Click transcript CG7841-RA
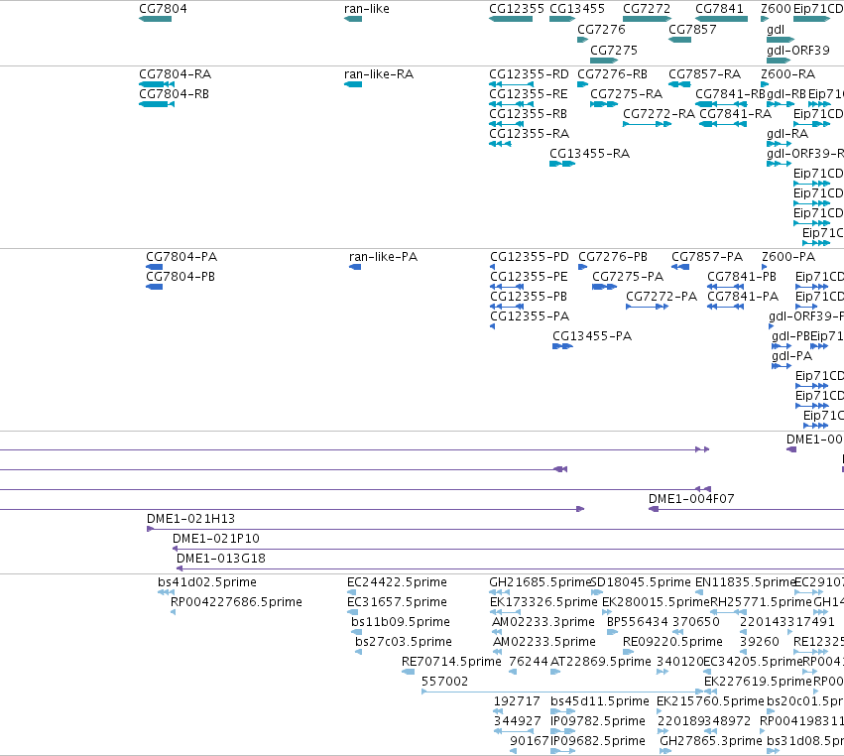Viewport: 844px width, 756px height. pos(735,114)
